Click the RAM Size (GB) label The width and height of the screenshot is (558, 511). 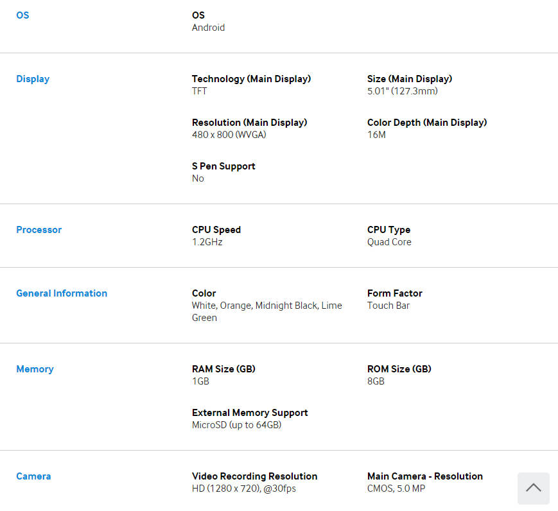pyautogui.click(x=223, y=369)
